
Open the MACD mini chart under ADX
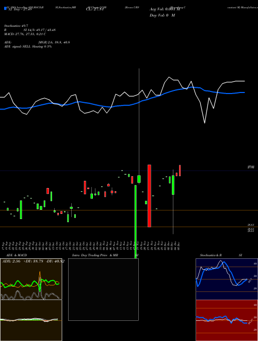(x=31, y=320)
